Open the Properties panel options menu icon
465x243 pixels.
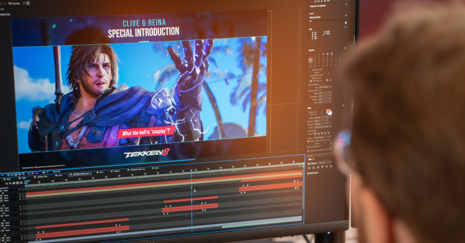click(x=347, y=4)
